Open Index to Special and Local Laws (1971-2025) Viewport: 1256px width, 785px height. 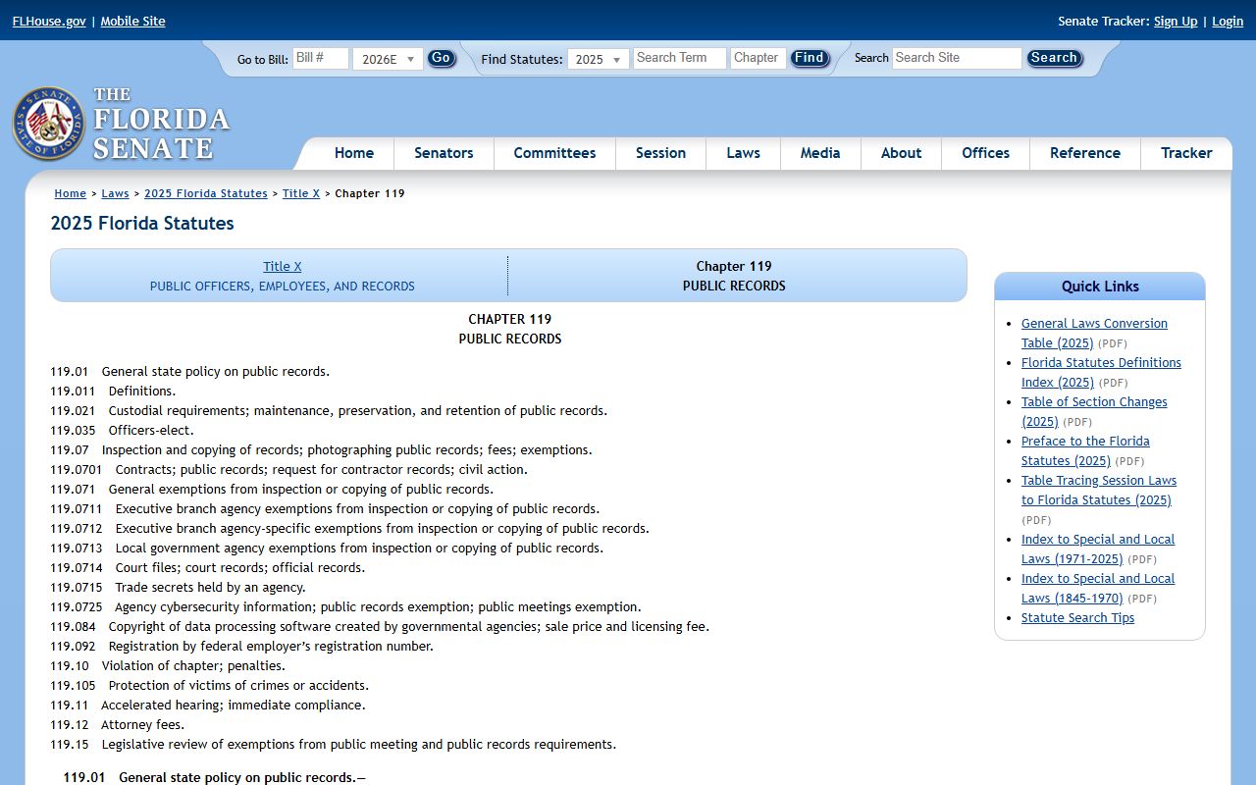click(1098, 549)
